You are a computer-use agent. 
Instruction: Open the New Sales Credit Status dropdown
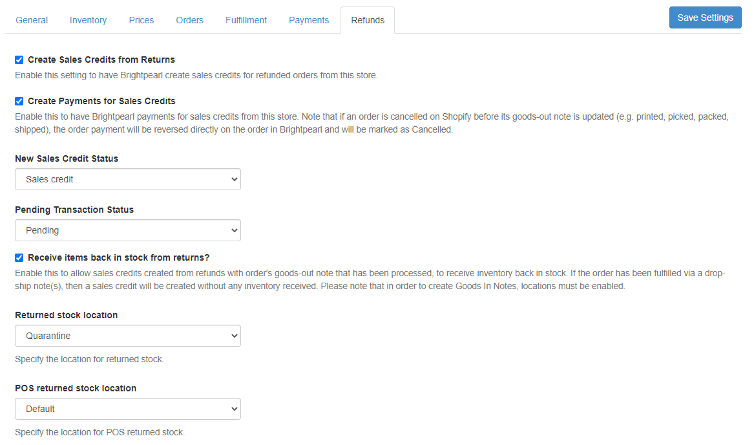pyautogui.click(x=127, y=179)
